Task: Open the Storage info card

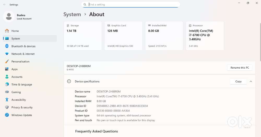Action: (x=83, y=36)
